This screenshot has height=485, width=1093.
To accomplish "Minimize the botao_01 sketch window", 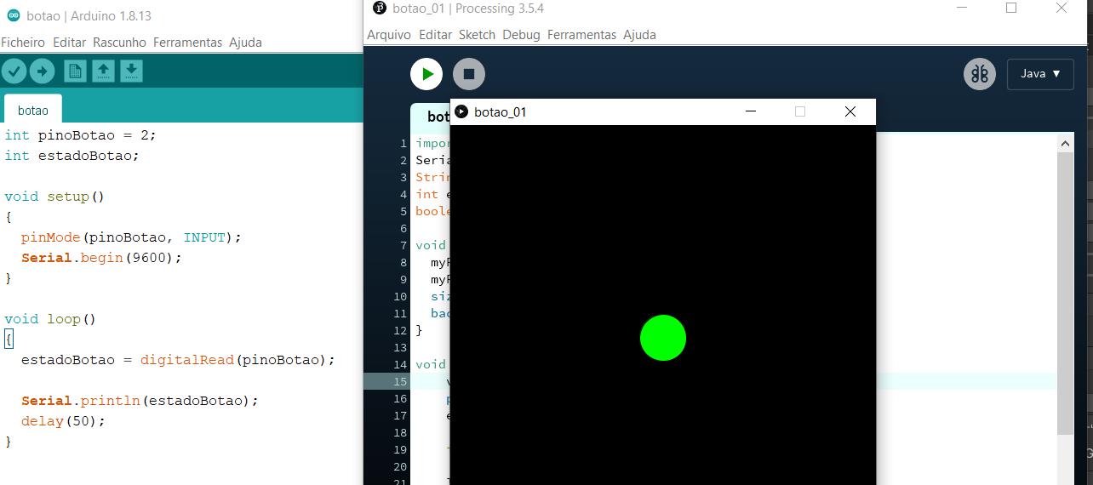I will coord(751,111).
